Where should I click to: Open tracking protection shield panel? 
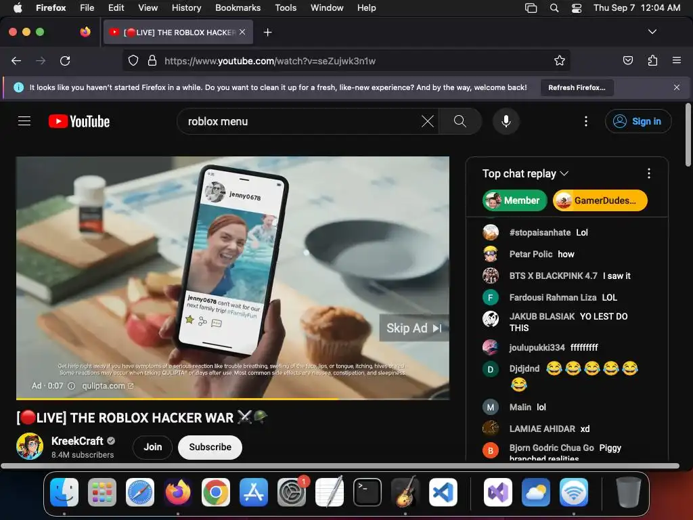[x=133, y=60]
